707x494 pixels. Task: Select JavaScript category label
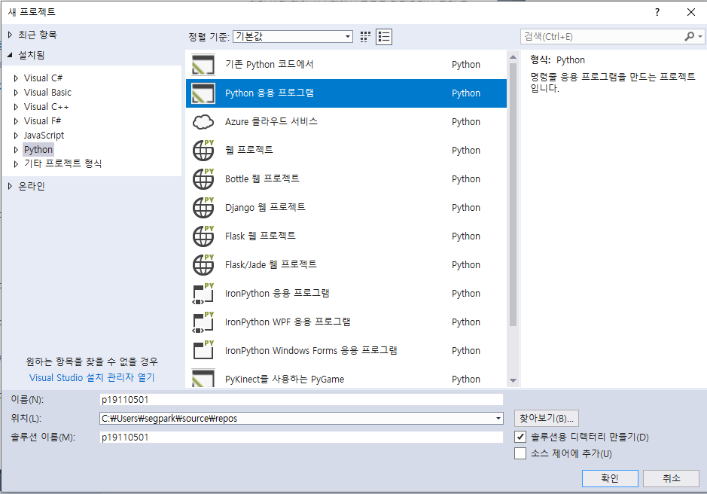point(44,136)
